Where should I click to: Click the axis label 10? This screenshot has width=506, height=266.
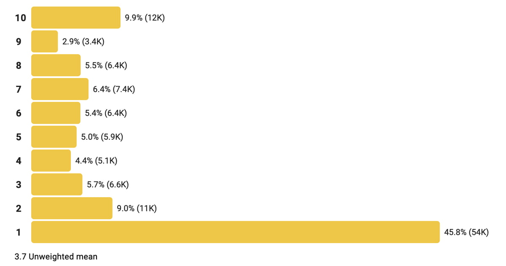pos(20,18)
